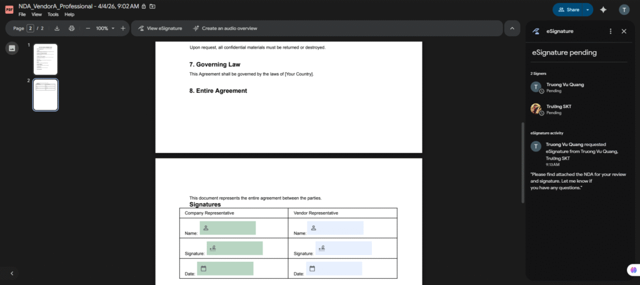This screenshot has width=640, height=285.
Task: Click the purple assistant icon at bottom right
Action: (x=632, y=269)
